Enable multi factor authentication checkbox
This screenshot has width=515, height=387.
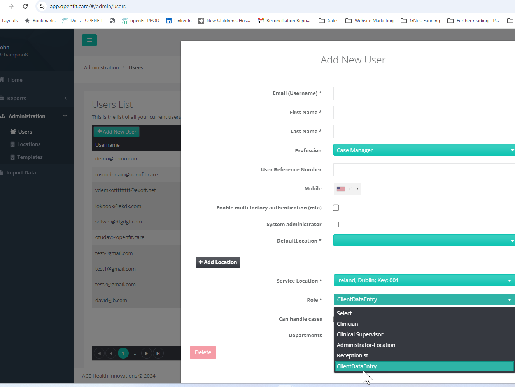click(x=336, y=208)
